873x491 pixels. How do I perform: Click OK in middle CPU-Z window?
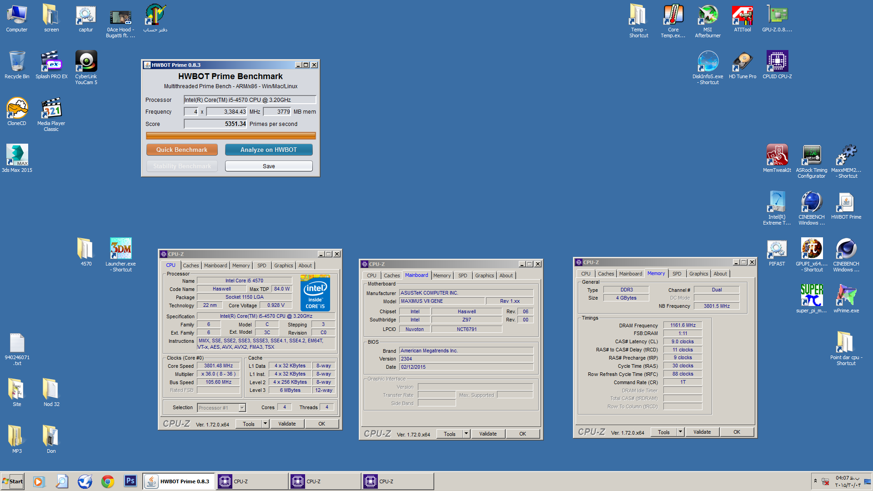point(523,434)
